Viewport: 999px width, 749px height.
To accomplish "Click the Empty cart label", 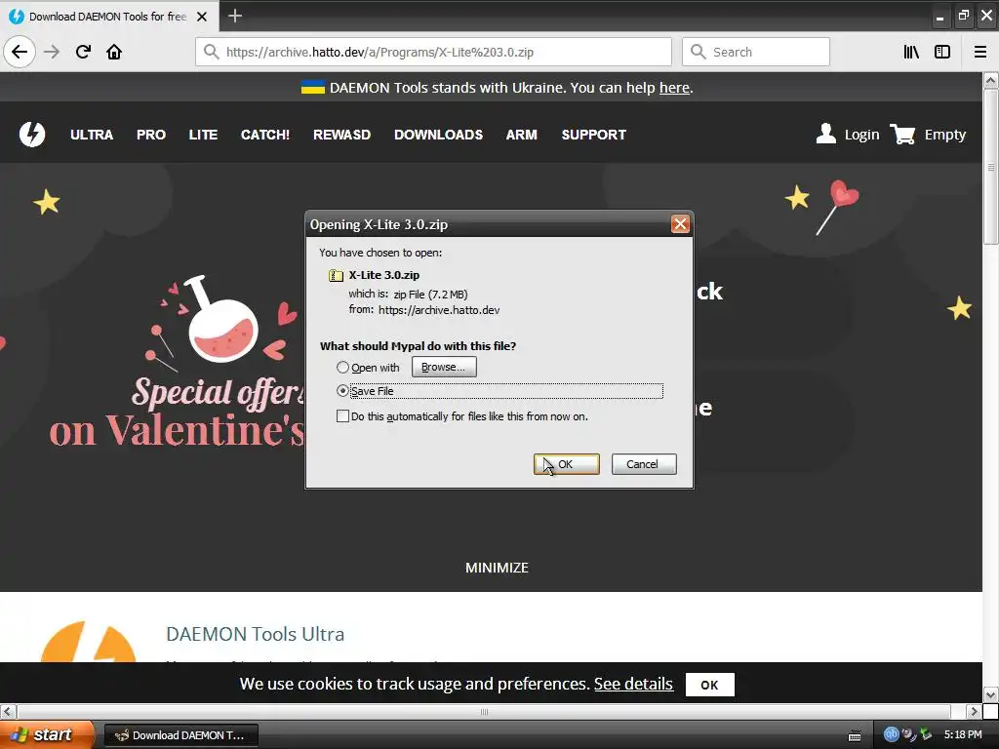I will tap(944, 135).
